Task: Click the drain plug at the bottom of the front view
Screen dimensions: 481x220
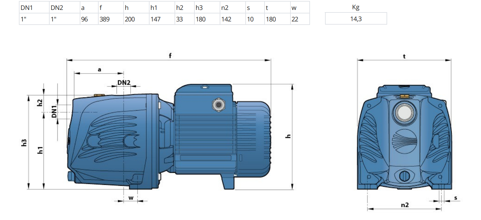Action: [x=404, y=176]
